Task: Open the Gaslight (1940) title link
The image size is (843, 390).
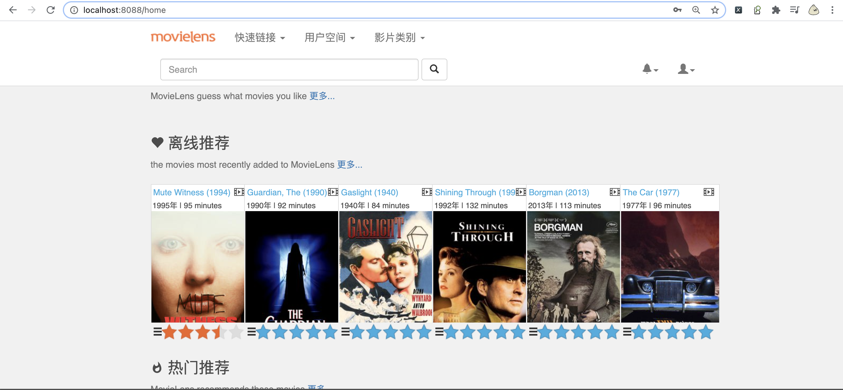Action: pos(370,192)
